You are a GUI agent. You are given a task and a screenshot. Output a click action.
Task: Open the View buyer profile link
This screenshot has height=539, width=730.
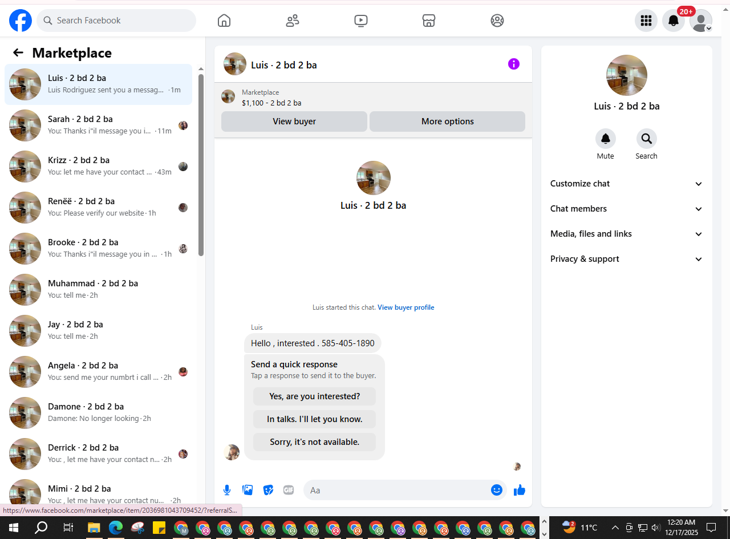click(x=406, y=307)
